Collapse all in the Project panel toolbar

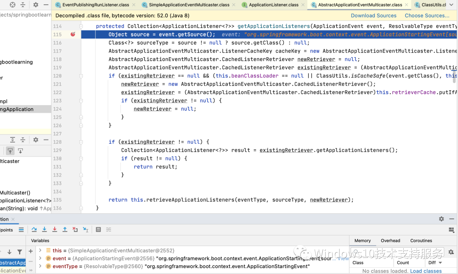click(x=23, y=5)
